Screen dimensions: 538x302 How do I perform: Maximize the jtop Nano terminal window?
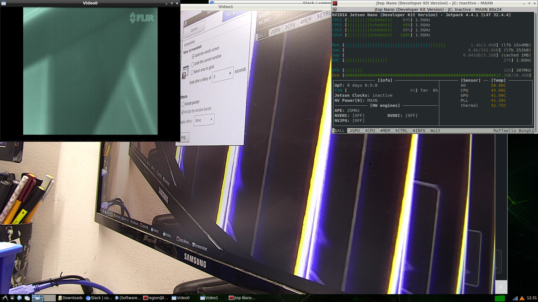tap(529, 3)
